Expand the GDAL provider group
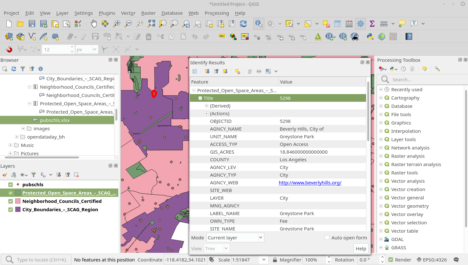Viewport: 468px width, 265px height. [381, 239]
